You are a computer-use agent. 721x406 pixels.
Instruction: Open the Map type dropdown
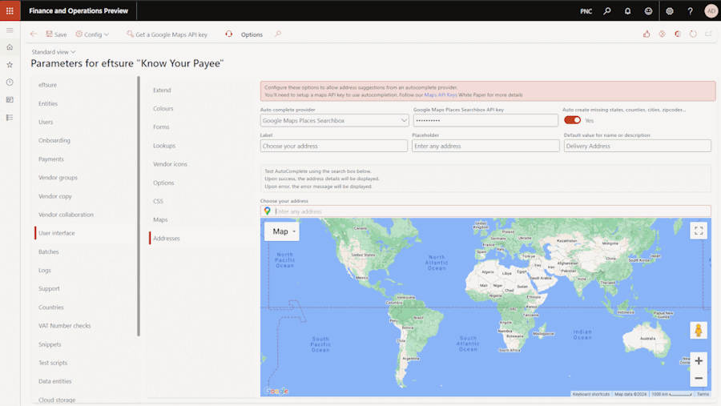pyautogui.click(x=282, y=231)
